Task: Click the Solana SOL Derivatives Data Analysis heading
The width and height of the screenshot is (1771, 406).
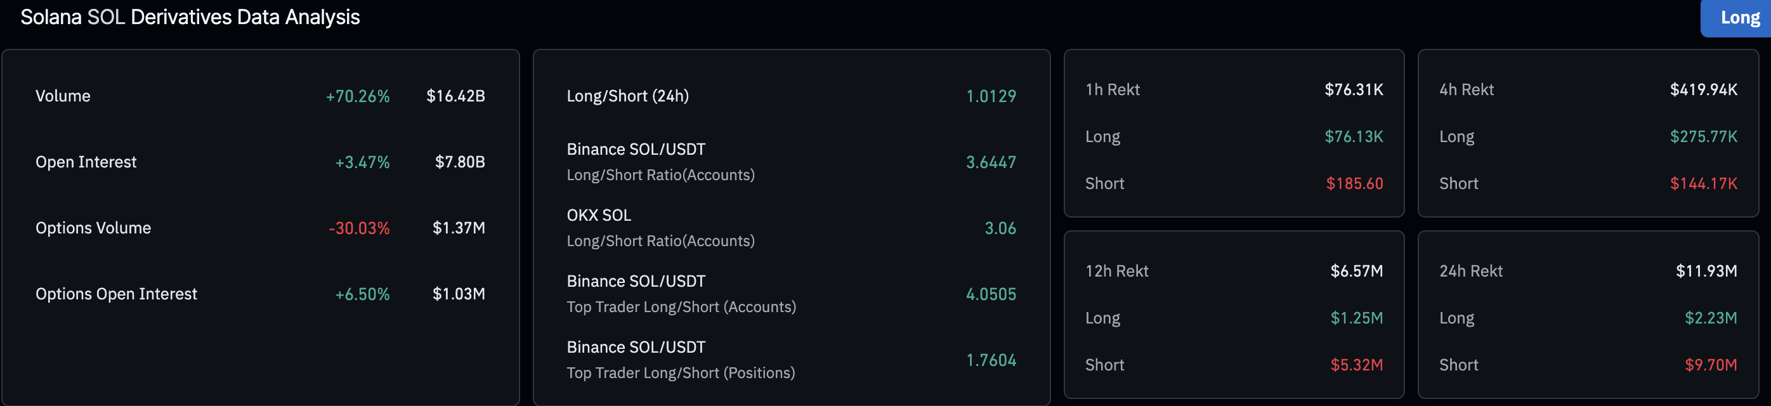Action: [x=190, y=17]
